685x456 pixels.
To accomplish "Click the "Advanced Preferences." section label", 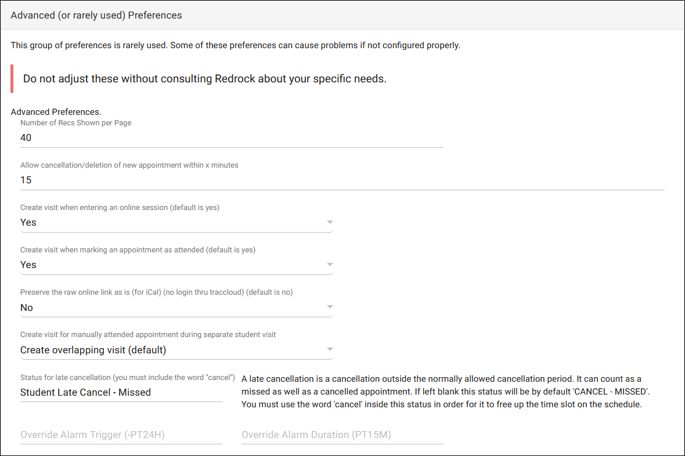I will pos(56,111).
